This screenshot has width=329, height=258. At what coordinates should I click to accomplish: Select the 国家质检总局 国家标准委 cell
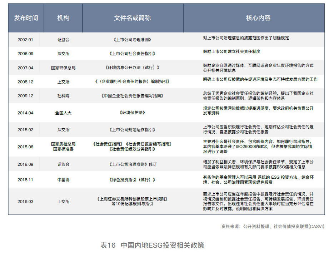point(62,147)
